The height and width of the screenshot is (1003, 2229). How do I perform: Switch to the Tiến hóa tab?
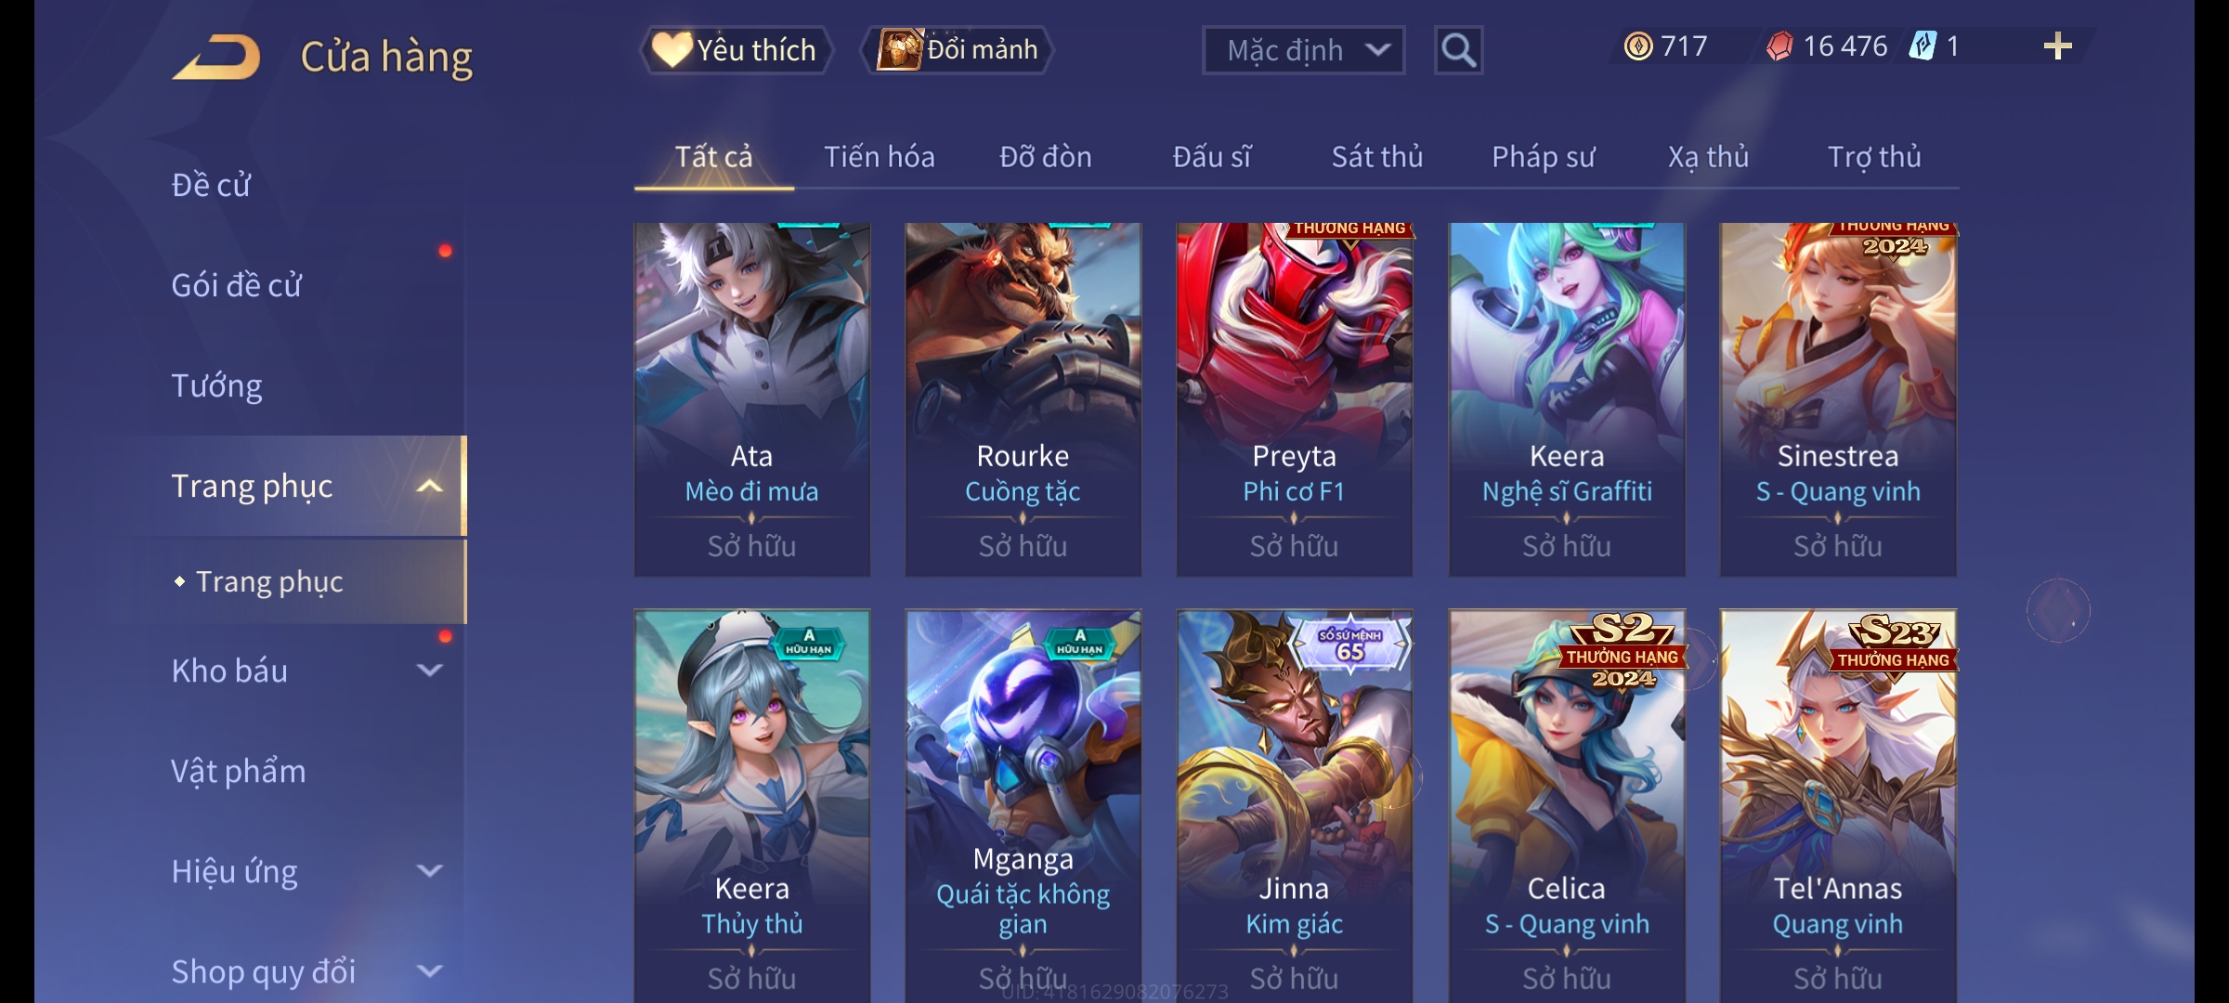pyautogui.click(x=879, y=157)
